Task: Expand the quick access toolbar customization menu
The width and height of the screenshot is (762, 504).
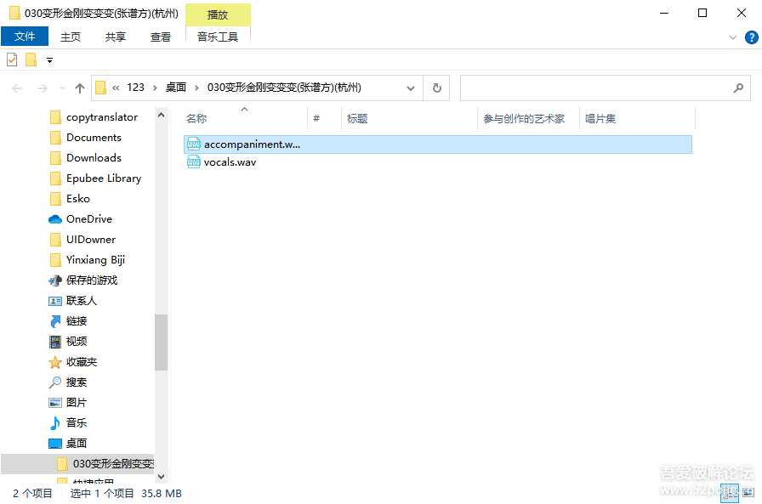Action: click(x=48, y=59)
